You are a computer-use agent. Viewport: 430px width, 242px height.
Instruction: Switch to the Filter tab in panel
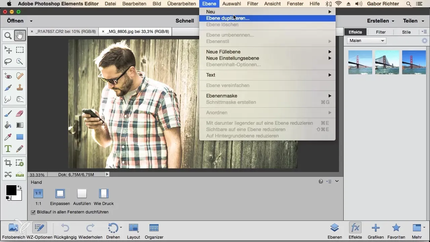click(x=381, y=32)
